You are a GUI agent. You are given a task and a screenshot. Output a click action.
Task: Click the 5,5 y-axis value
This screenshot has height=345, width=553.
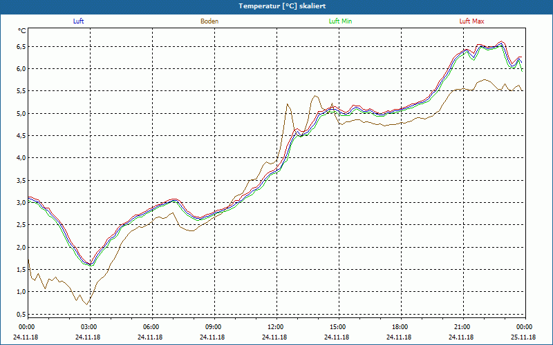click(21, 91)
